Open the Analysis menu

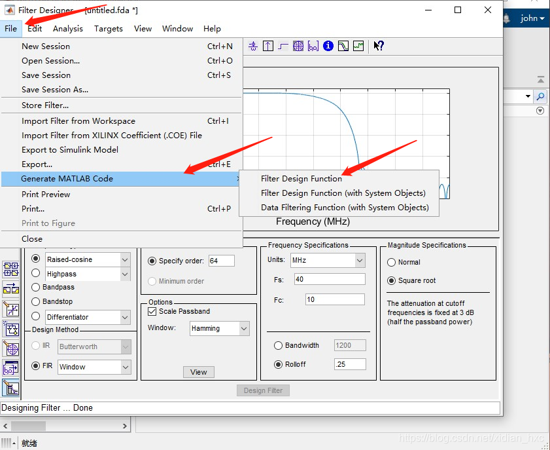[x=68, y=28]
